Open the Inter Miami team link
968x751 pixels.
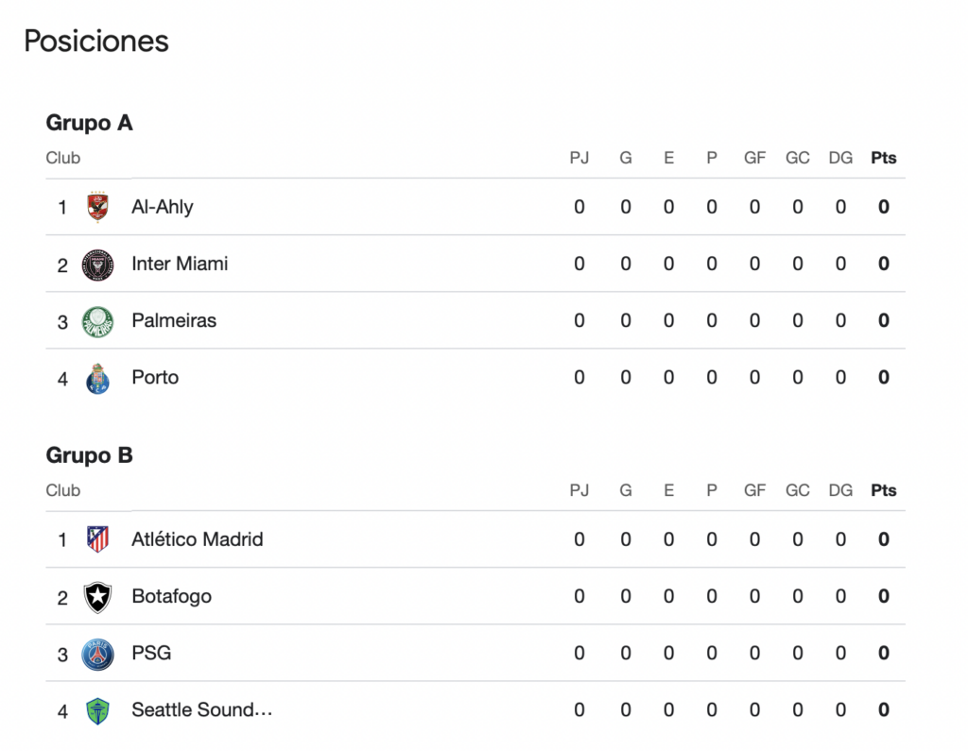point(180,264)
